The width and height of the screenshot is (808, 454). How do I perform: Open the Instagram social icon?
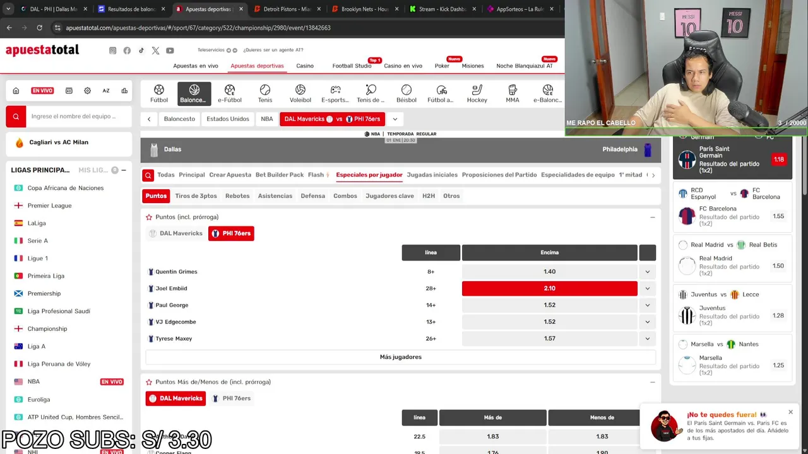(x=112, y=50)
